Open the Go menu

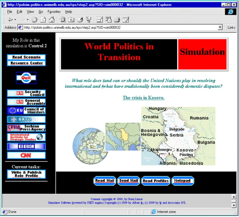pos(41,12)
